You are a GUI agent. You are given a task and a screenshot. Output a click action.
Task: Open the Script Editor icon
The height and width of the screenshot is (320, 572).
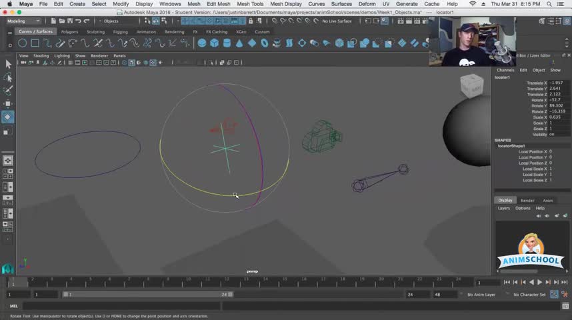(x=565, y=306)
